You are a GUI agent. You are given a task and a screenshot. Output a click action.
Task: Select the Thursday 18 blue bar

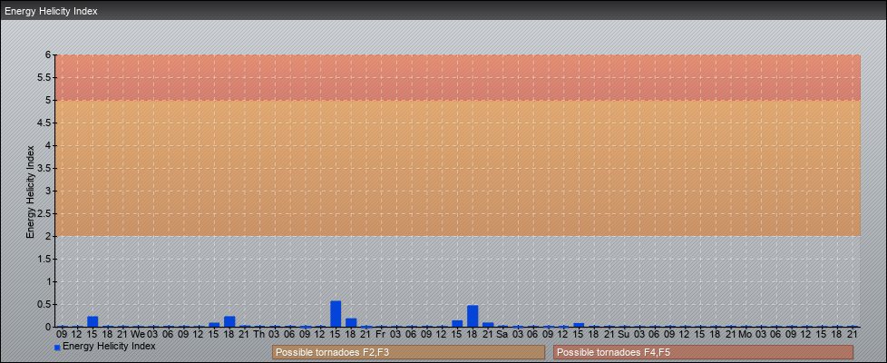(351, 322)
